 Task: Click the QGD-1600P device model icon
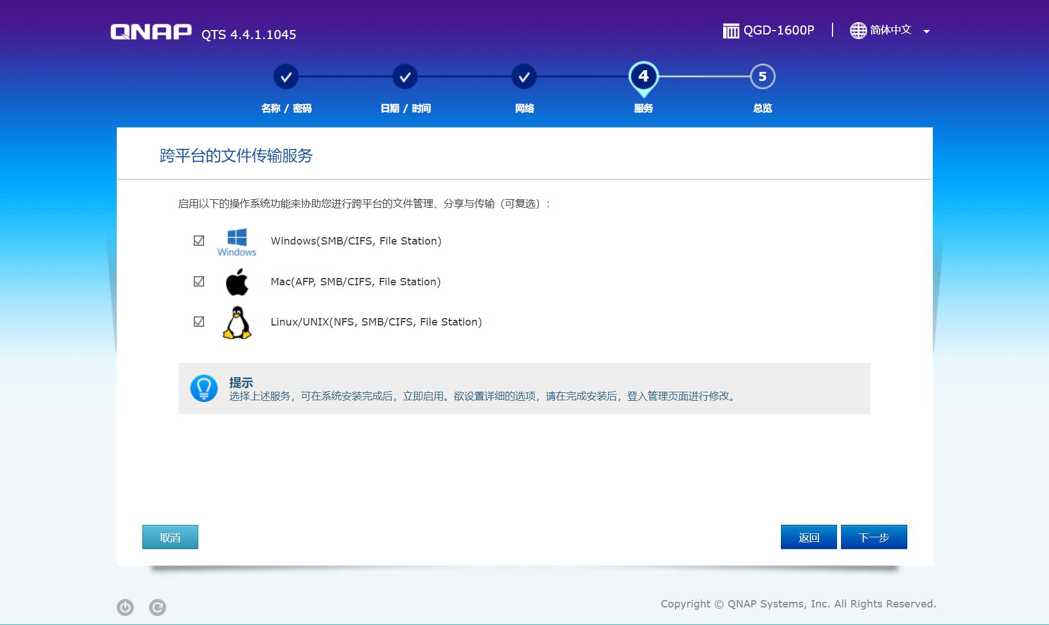[x=731, y=30]
